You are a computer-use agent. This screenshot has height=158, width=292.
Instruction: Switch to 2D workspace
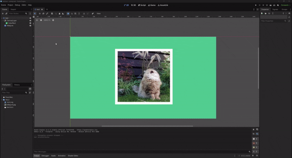(x=126, y=5)
